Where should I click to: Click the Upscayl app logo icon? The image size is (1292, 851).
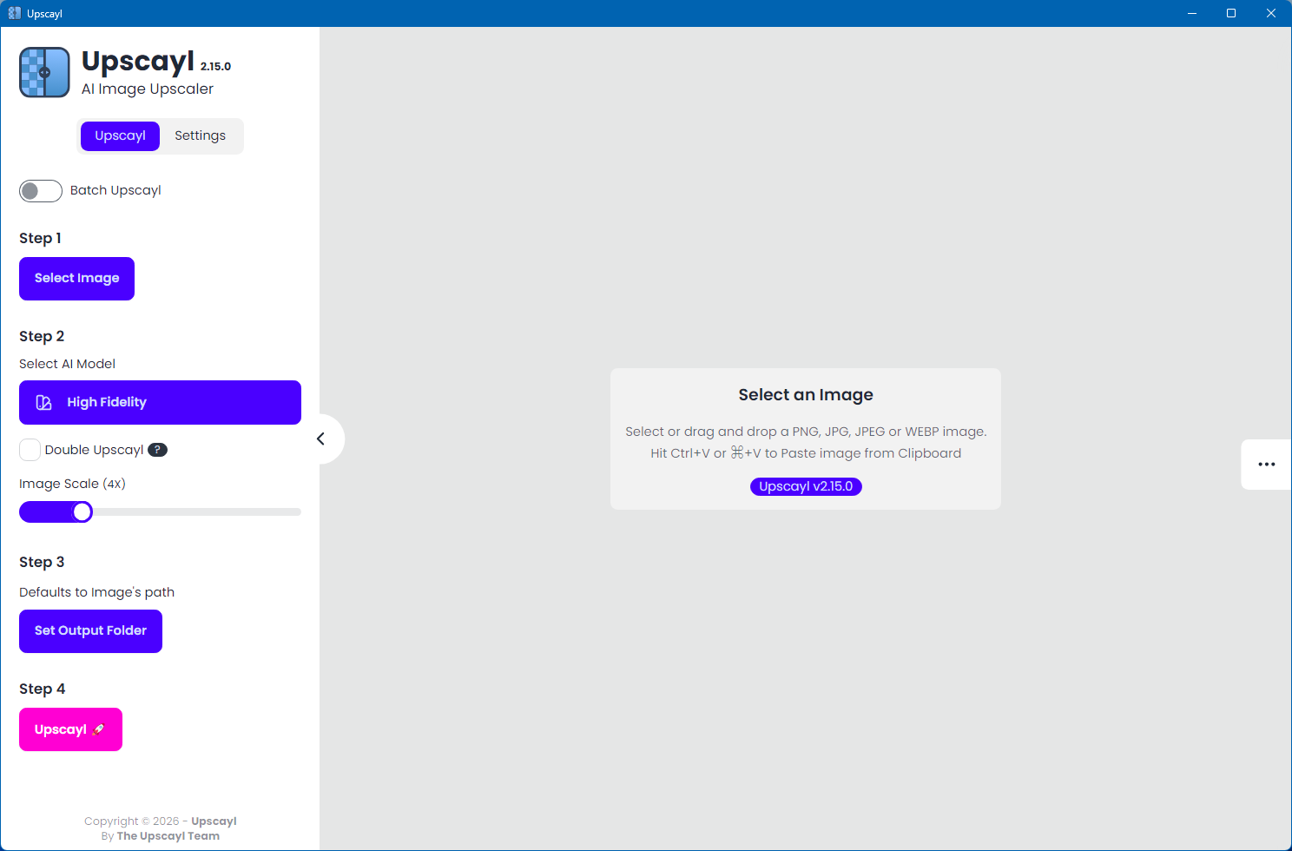(44, 72)
